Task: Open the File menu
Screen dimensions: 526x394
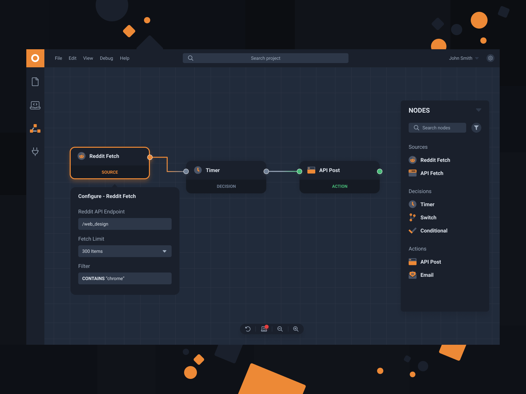Action: 59,58
